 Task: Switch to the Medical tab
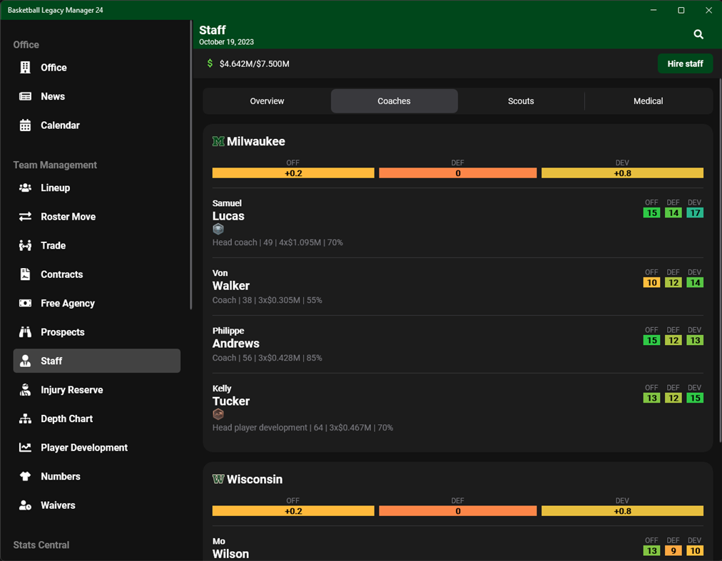tap(649, 101)
